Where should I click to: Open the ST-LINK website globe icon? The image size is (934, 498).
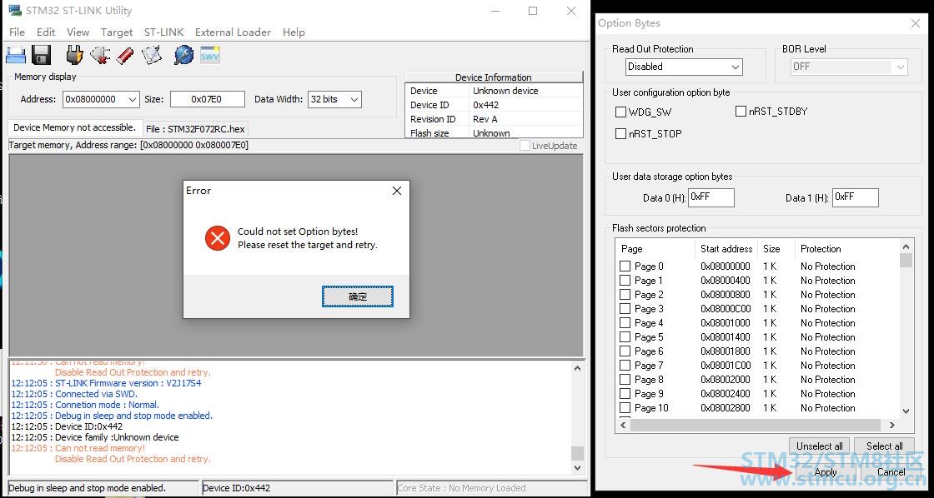point(183,55)
